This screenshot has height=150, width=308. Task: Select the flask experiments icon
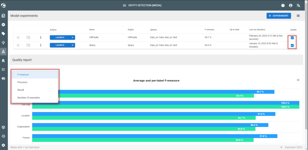(3, 52)
